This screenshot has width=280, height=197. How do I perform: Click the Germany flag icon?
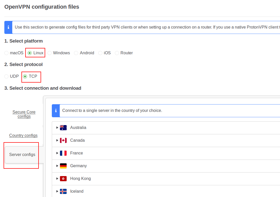63,166
